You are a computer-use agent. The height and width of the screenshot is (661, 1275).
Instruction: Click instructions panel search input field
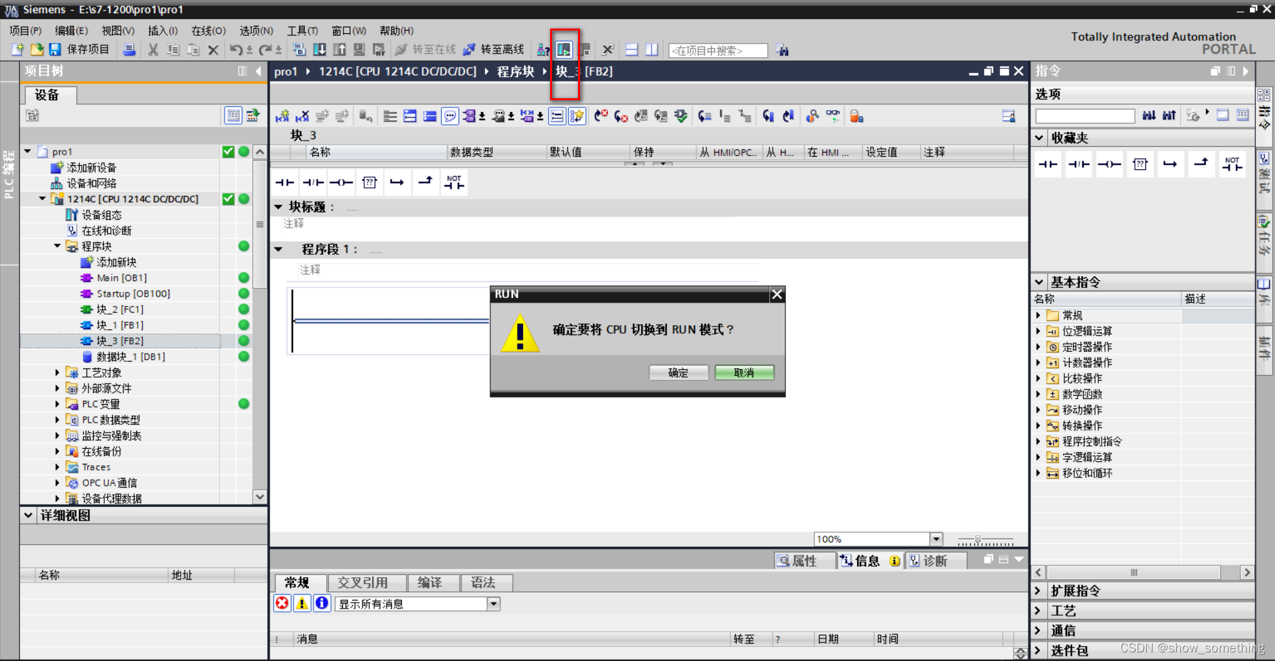coord(1085,116)
